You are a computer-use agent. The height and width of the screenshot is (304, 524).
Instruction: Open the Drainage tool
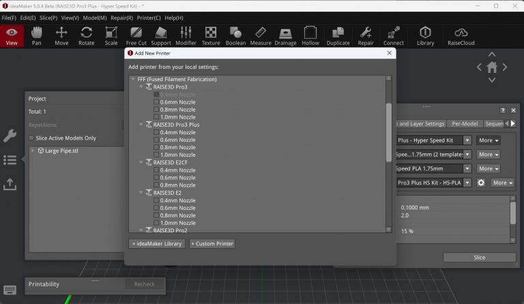(x=285, y=36)
